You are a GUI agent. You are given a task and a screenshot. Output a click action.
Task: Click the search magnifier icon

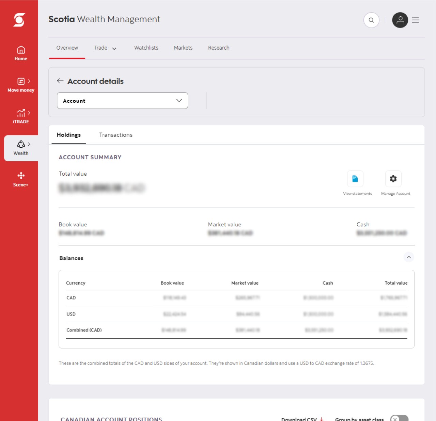(371, 20)
